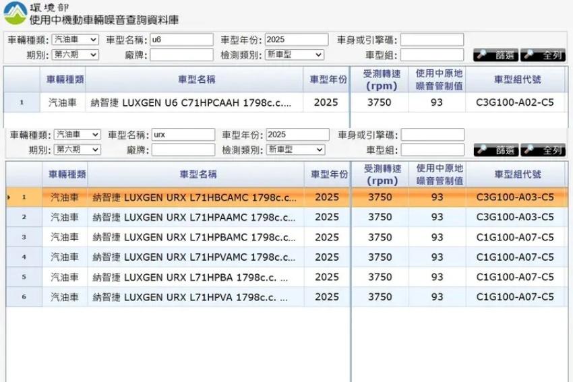
Task: Click 車型年份 field in the u6 search form
Action: tap(297, 40)
